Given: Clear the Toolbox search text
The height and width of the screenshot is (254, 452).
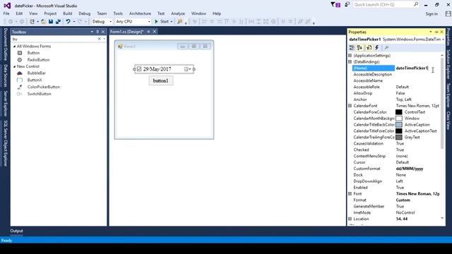Looking at the screenshot, I should (99, 39).
